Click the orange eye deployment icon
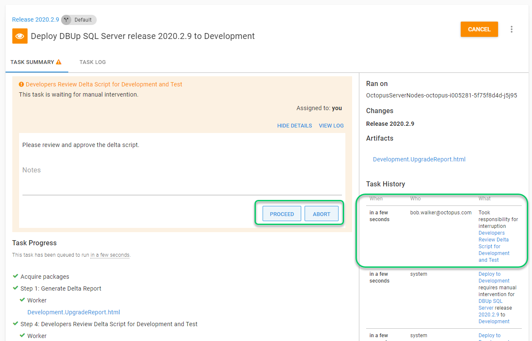The width and height of the screenshot is (532, 341). [x=20, y=36]
